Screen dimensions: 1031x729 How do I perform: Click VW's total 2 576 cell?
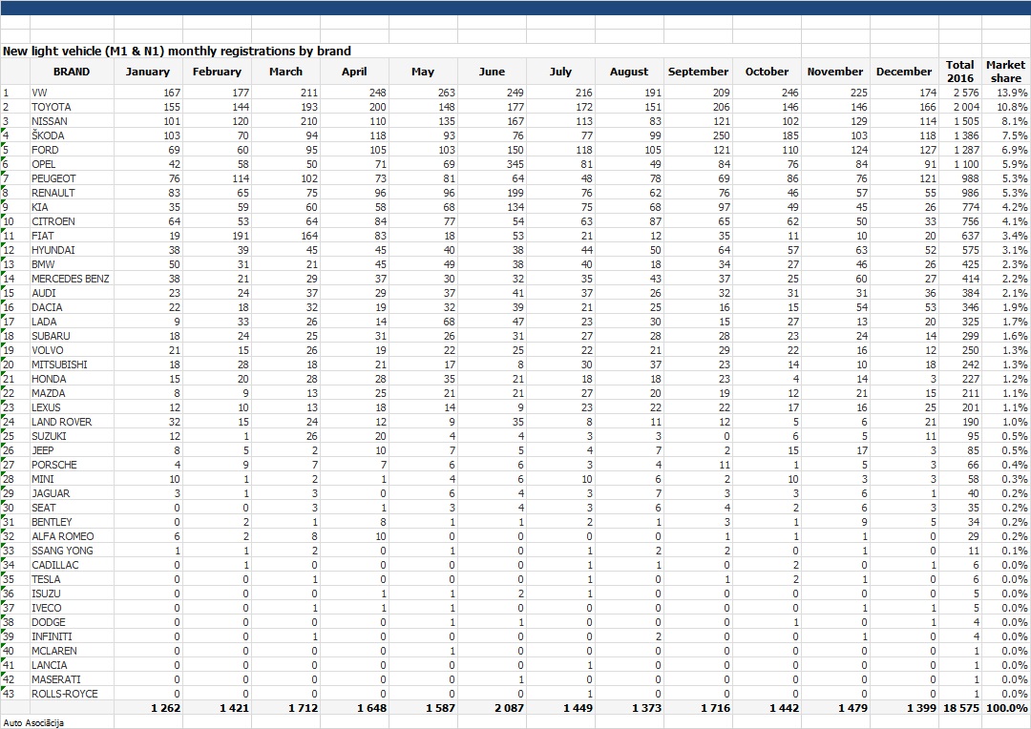click(x=960, y=93)
